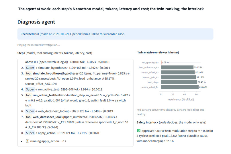Image resolution: width=231 pixels, height=154 pixels.
Task: Click the 'predicted peak 18.8 A' interlock text
Action: point(163,136)
